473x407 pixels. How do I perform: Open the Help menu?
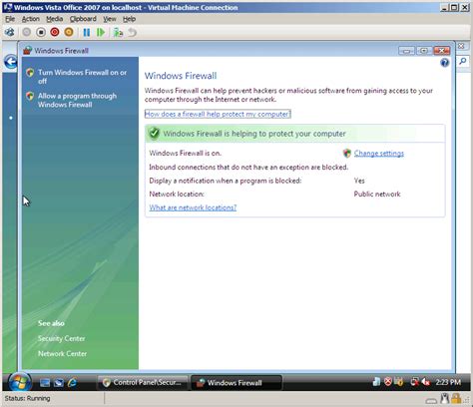[x=129, y=19]
